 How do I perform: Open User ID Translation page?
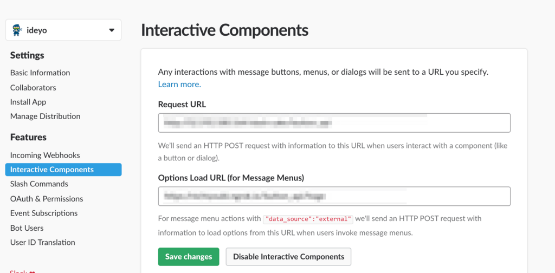point(42,243)
